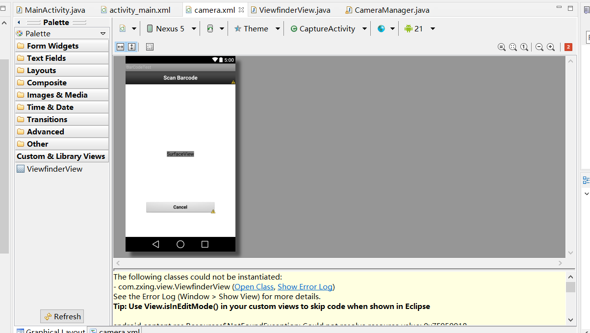Viewport: 590px width, 333px height.
Task: Open the Theme dropdown arrow
Action: point(278,29)
